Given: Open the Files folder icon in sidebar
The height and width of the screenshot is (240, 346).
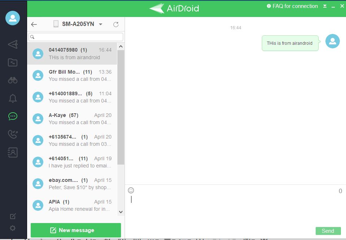Looking at the screenshot, I should (13, 62).
